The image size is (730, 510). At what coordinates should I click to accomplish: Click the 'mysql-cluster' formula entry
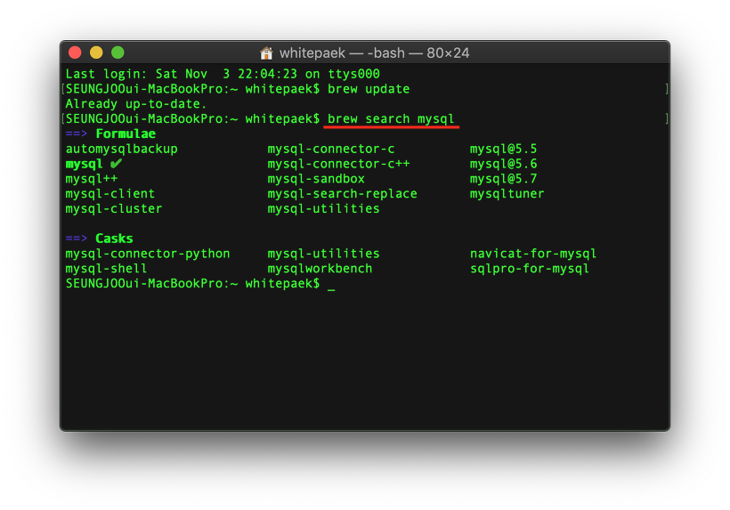tap(114, 208)
